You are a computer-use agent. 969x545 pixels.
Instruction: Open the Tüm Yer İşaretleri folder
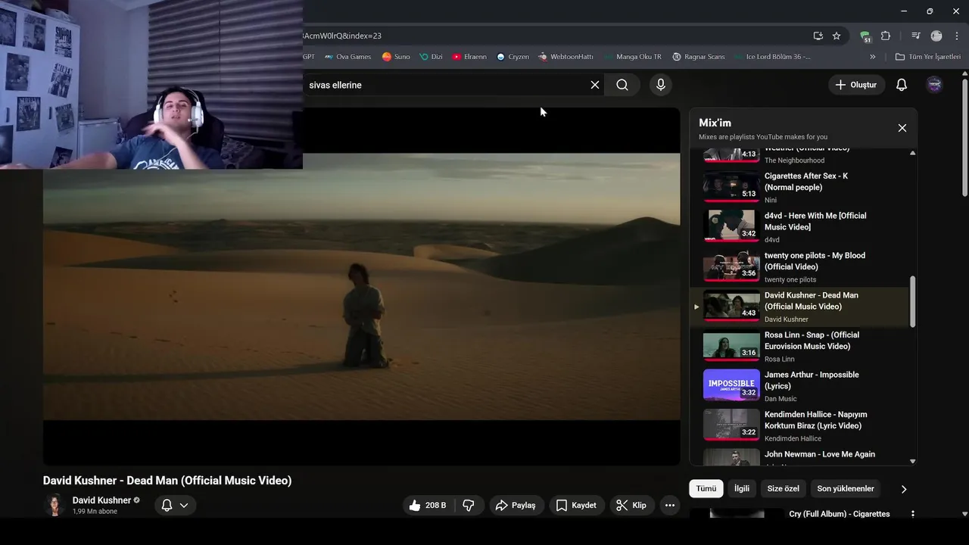click(x=928, y=57)
